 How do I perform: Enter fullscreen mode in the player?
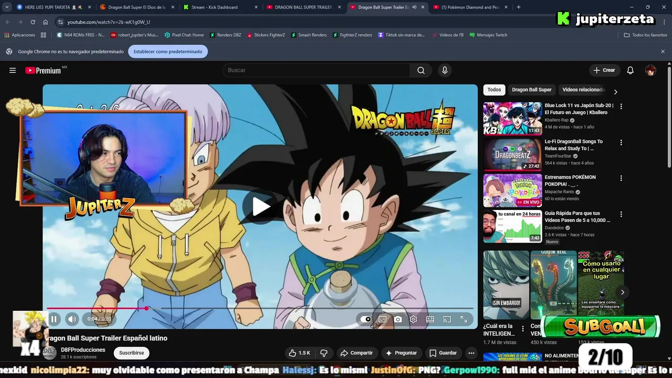[x=464, y=319]
